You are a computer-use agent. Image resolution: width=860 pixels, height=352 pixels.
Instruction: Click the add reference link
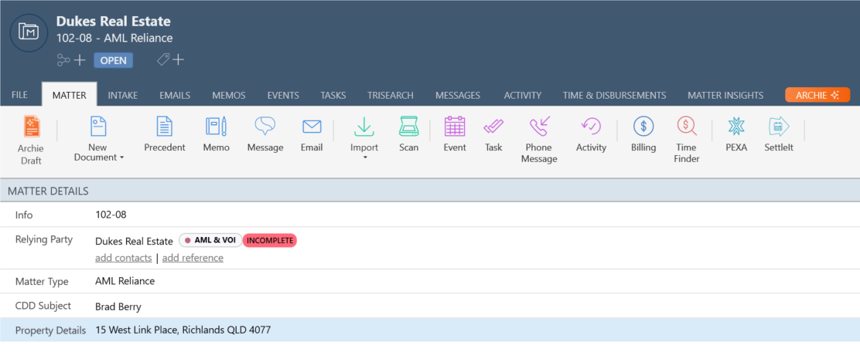click(x=193, y=258)
